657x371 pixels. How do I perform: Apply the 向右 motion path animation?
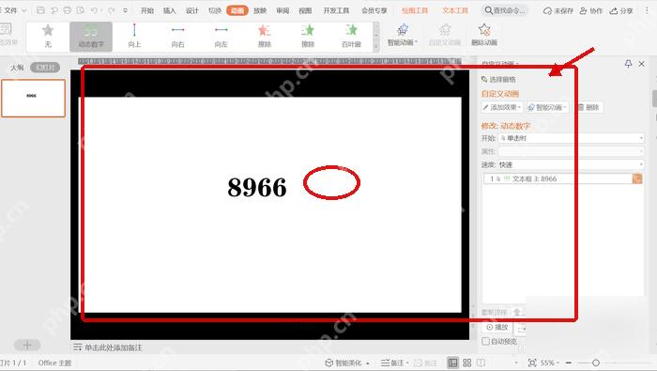(x=177, y=36)
